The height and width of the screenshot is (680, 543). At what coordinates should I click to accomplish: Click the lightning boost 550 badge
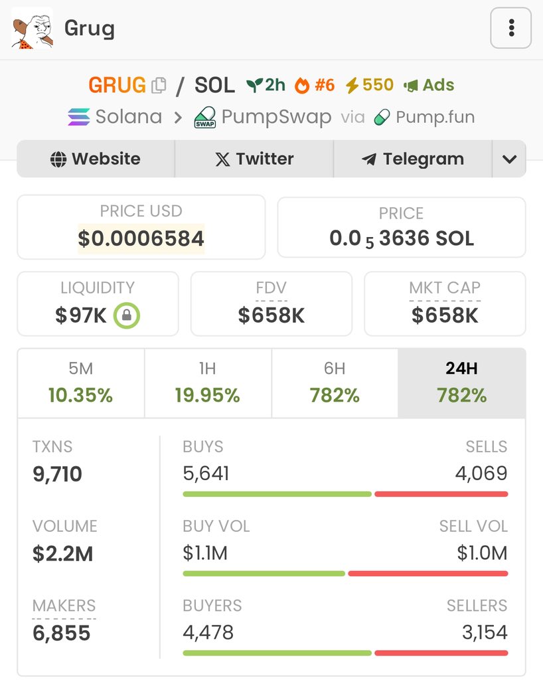(370, 85)
